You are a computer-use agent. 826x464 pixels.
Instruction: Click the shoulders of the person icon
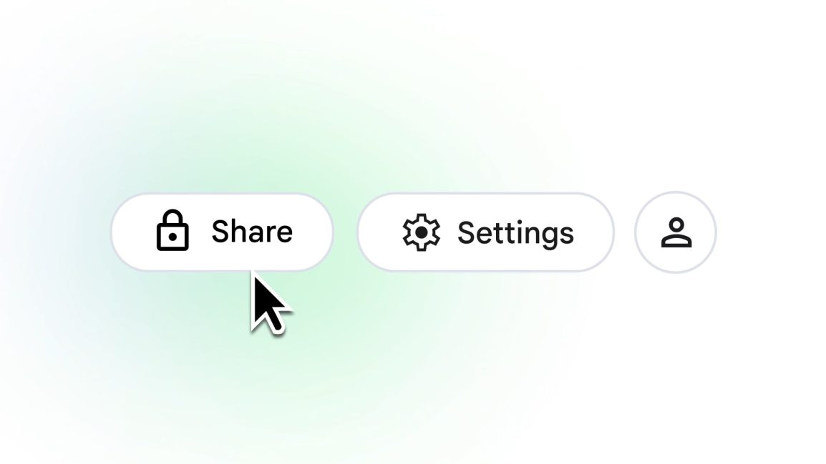[x=676, y=242]
